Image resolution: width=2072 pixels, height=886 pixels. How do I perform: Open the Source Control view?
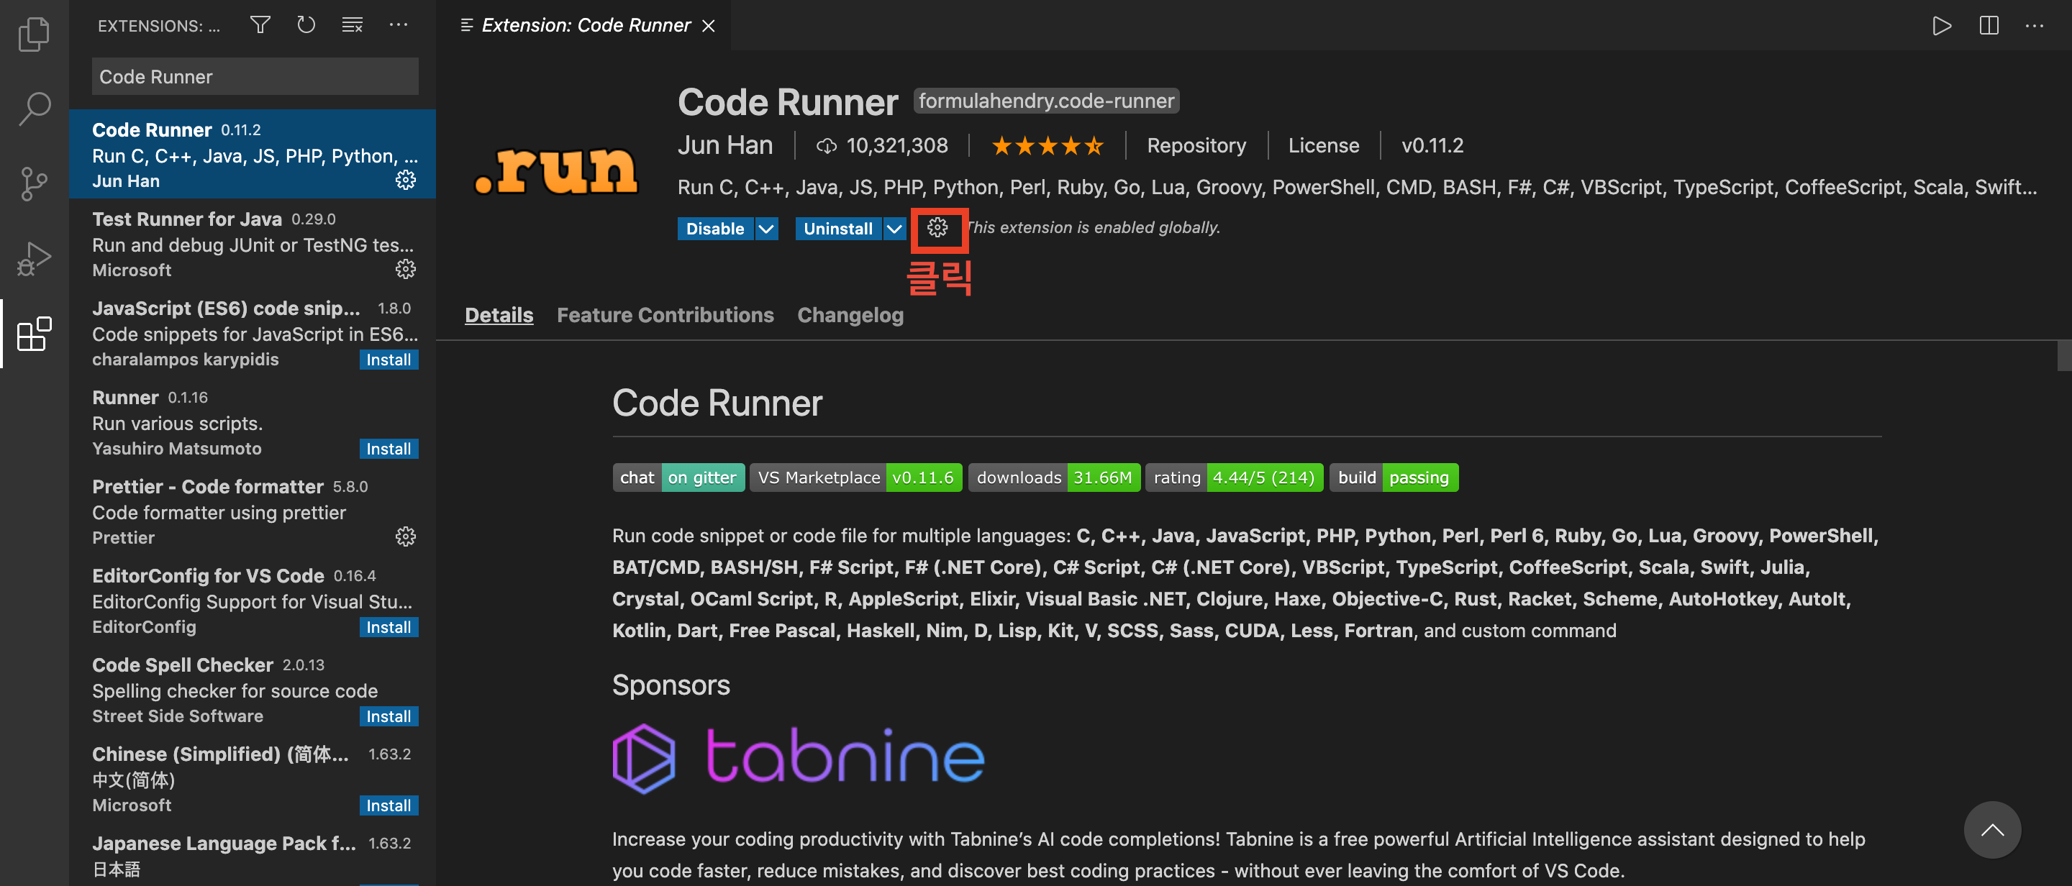(x=34, y=184)
